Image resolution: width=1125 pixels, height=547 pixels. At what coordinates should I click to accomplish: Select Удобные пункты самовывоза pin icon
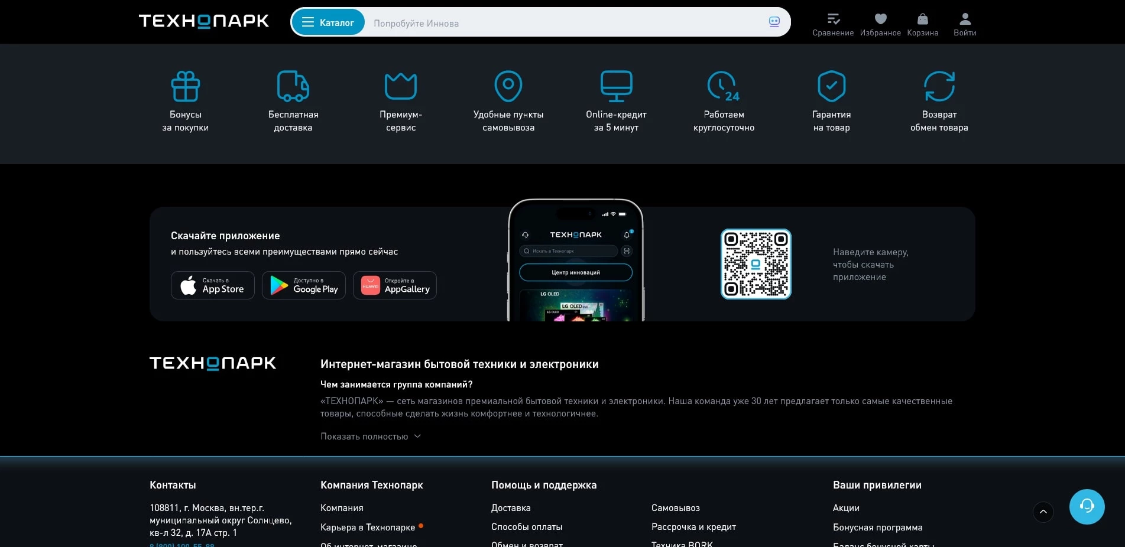(508, 87)
